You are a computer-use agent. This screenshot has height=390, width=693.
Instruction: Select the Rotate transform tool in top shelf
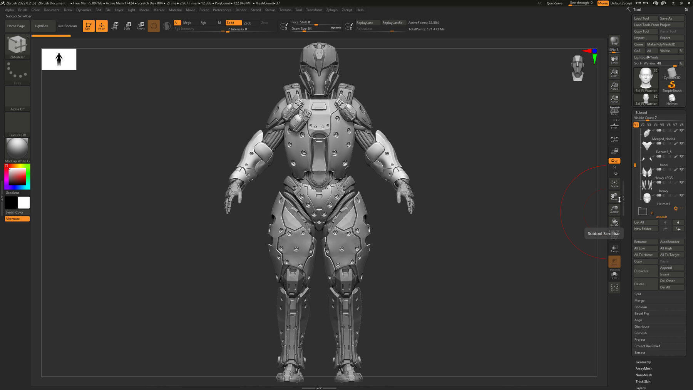141,26
